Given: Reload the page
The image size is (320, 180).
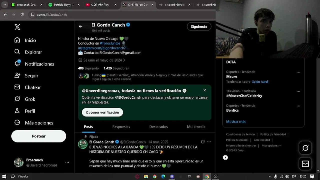Looking at the screenshot, I should [22, 15].
